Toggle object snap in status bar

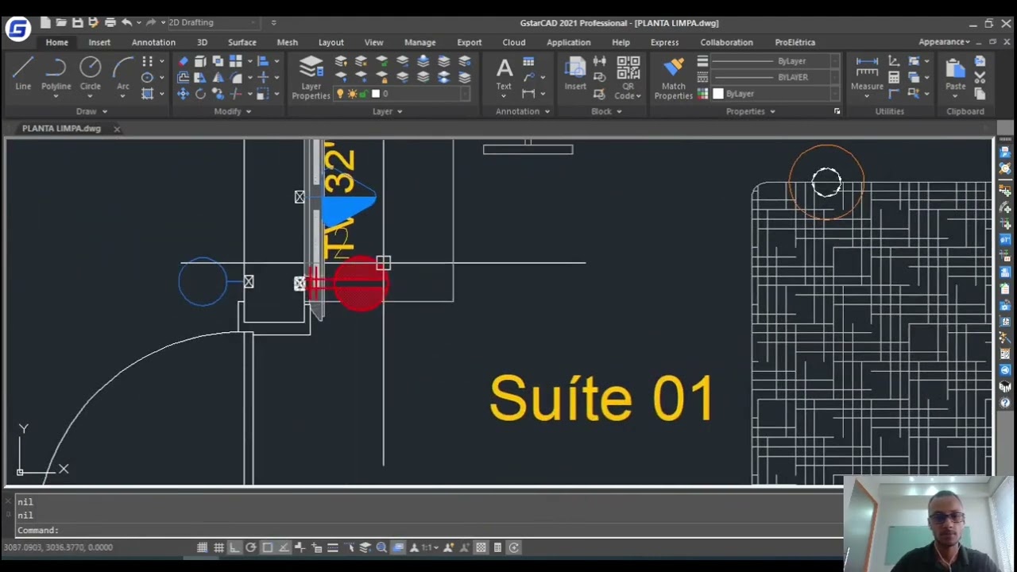(x=268, y=547)
